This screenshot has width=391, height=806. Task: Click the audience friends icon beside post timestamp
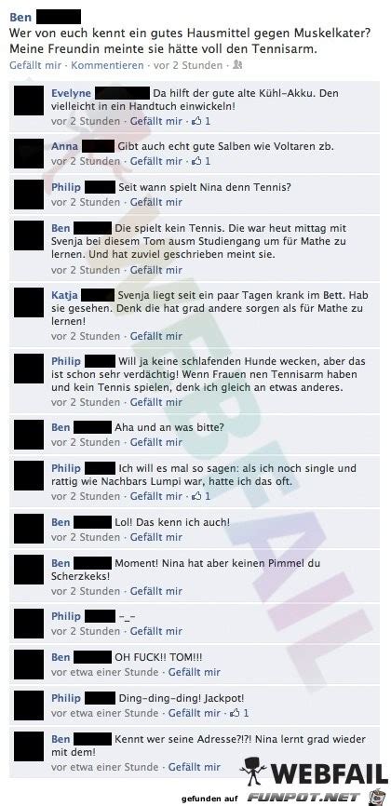pos(237,65)
